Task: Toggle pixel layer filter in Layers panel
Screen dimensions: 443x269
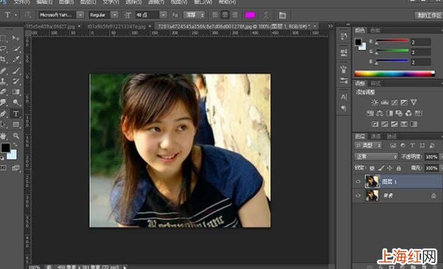Action: [x=393, y=146]
